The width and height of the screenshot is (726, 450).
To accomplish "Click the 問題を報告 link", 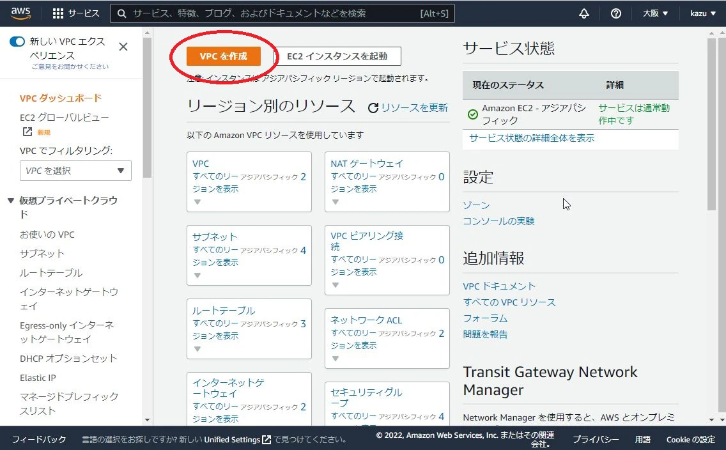I will (485, 334).
